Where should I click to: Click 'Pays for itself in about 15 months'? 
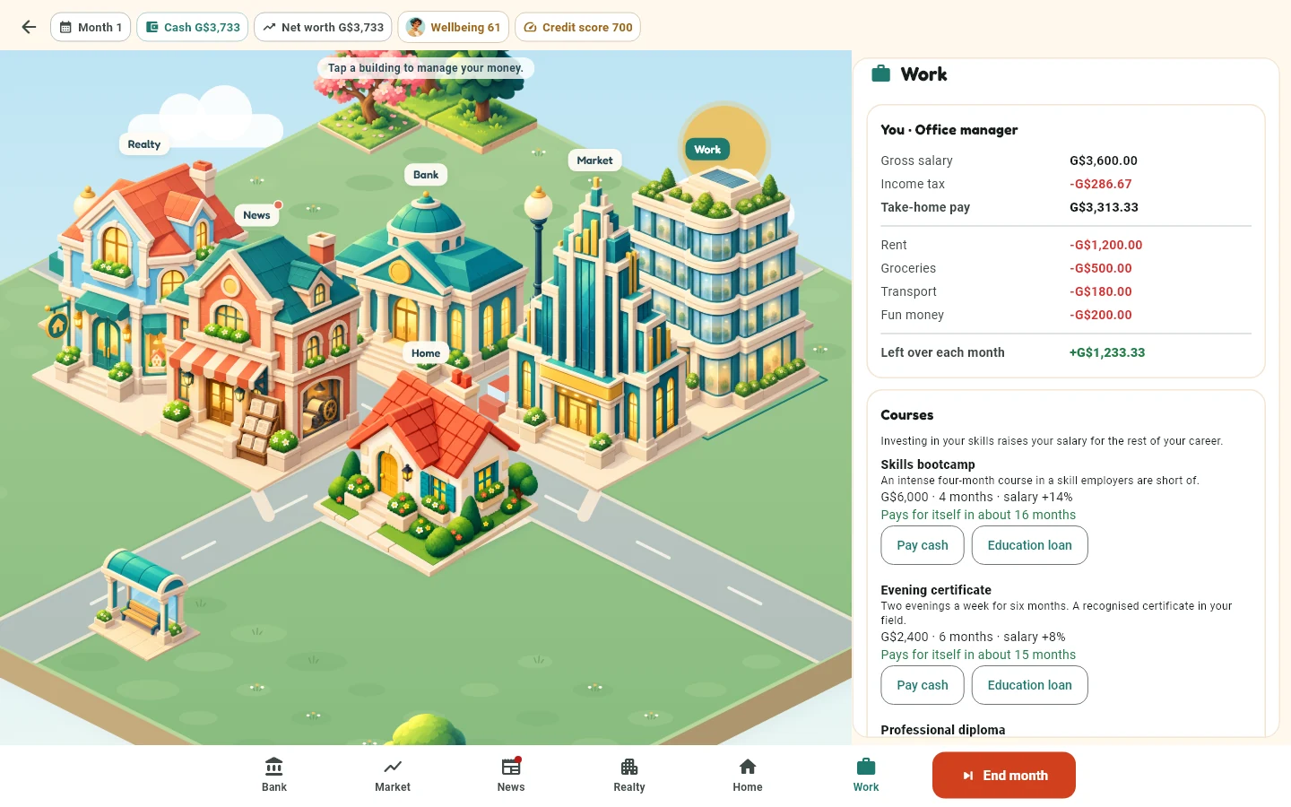[x=978, y=655]
